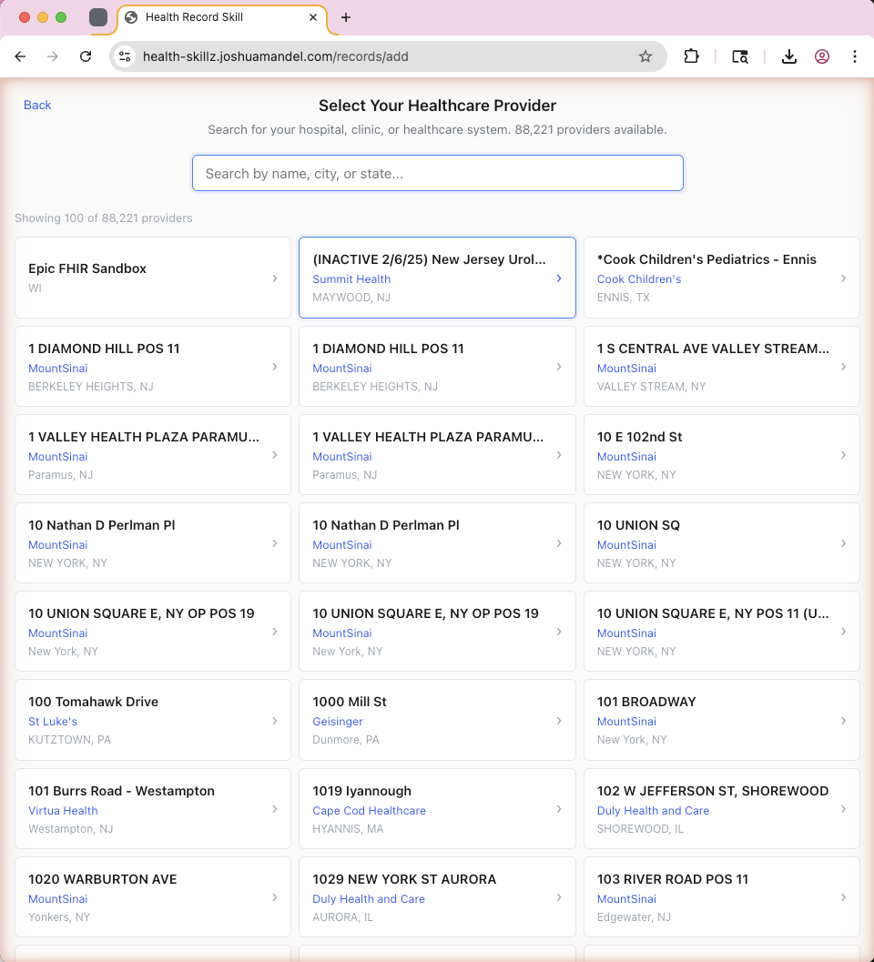874x962 pixels.
Task: Go back using the browser back arrow
Action: click(20, 56)
